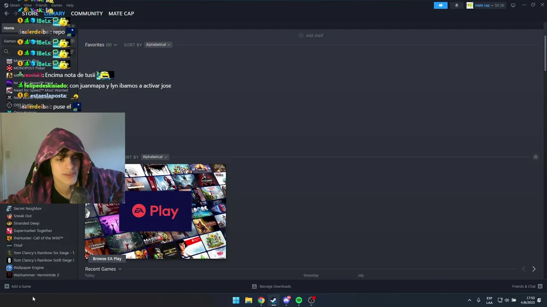
Task: Open the notifications bell
Action: 456,5
